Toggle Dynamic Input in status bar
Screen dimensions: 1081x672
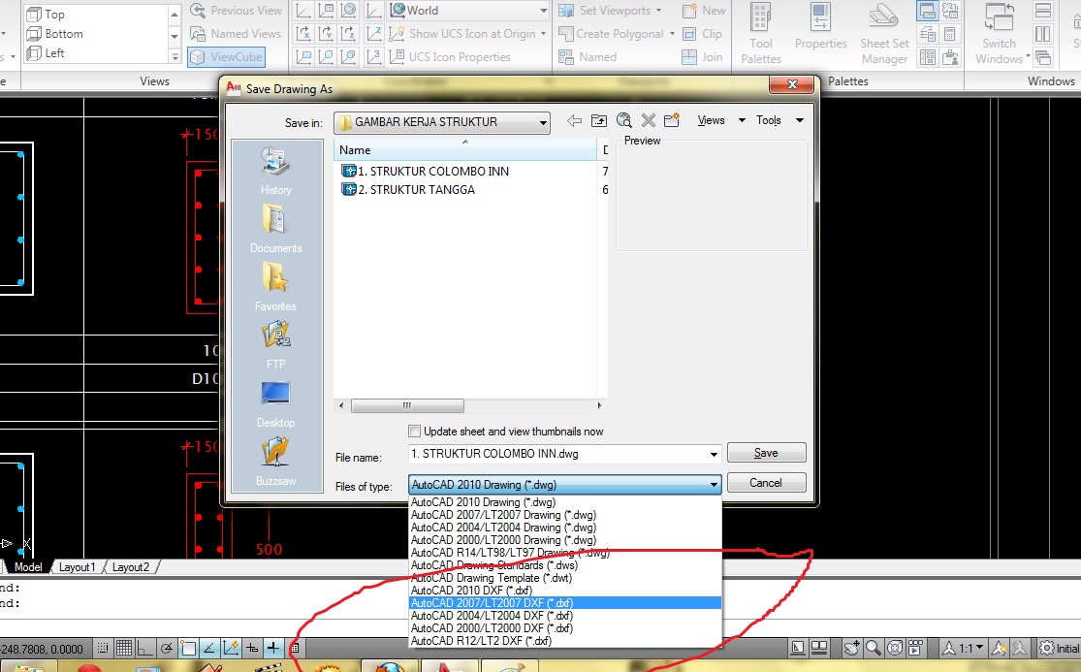pyautogui.click(x=252, y=648)
